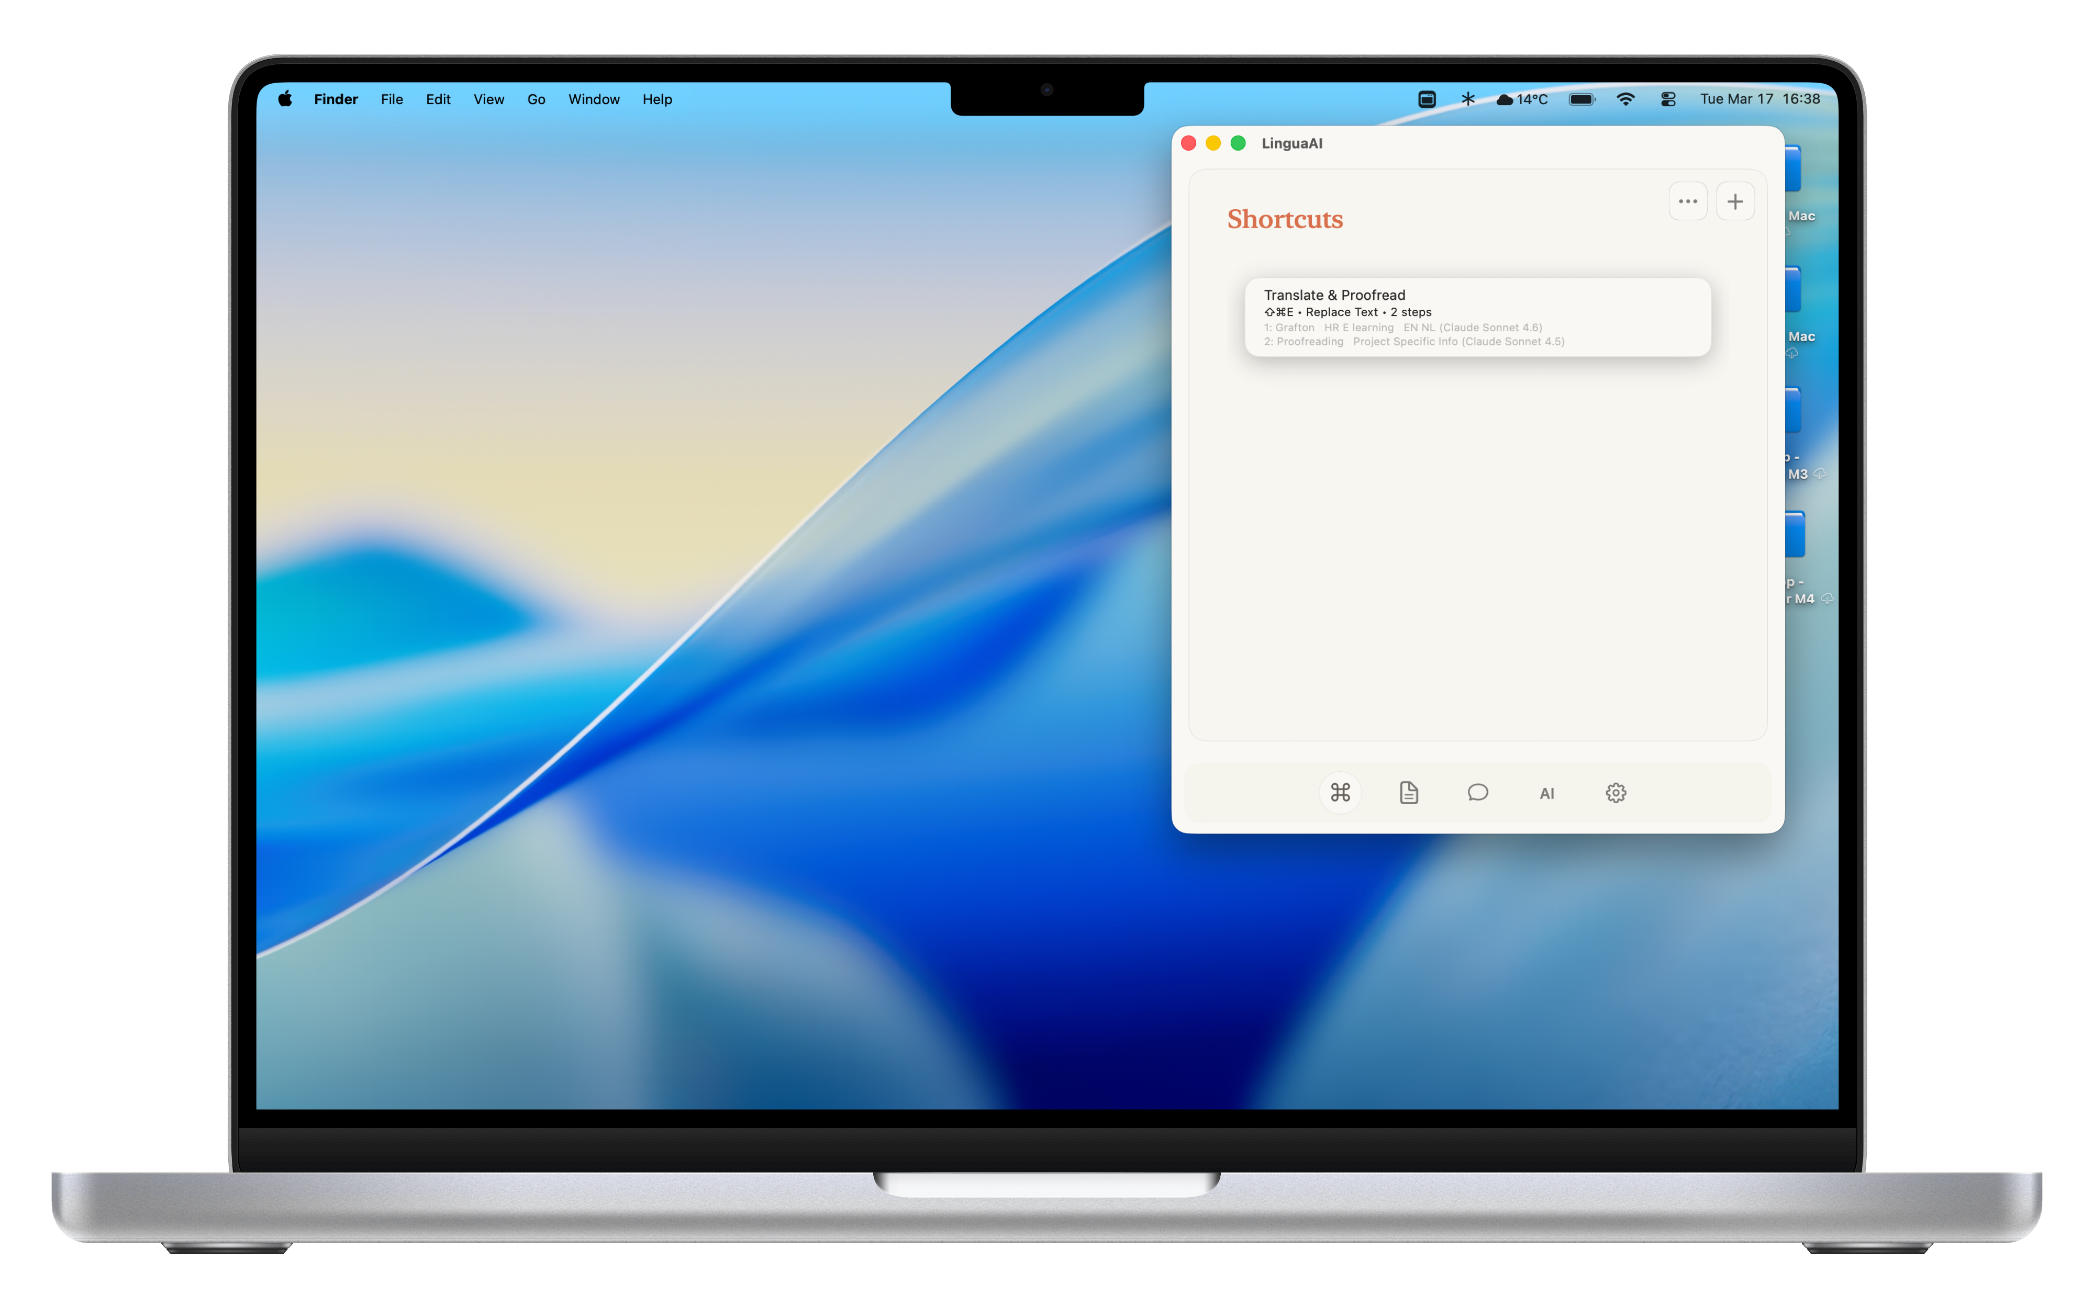Viewport: 2094px width, 1308px height.
Task: Open the File menu
Action: [x=391, y=99]
